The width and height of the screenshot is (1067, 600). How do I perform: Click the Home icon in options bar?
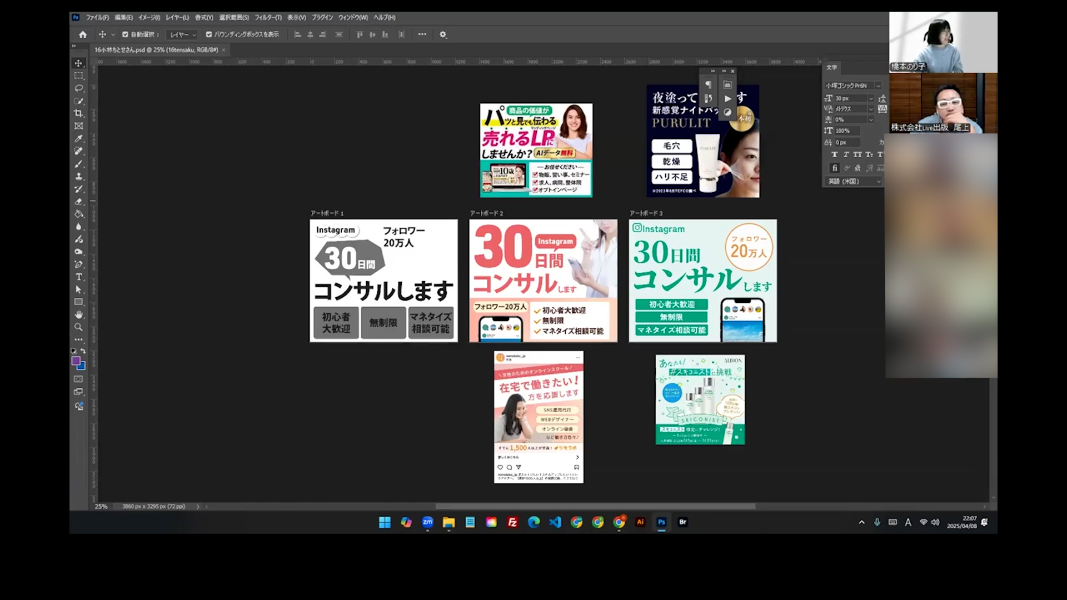point(83,34)
